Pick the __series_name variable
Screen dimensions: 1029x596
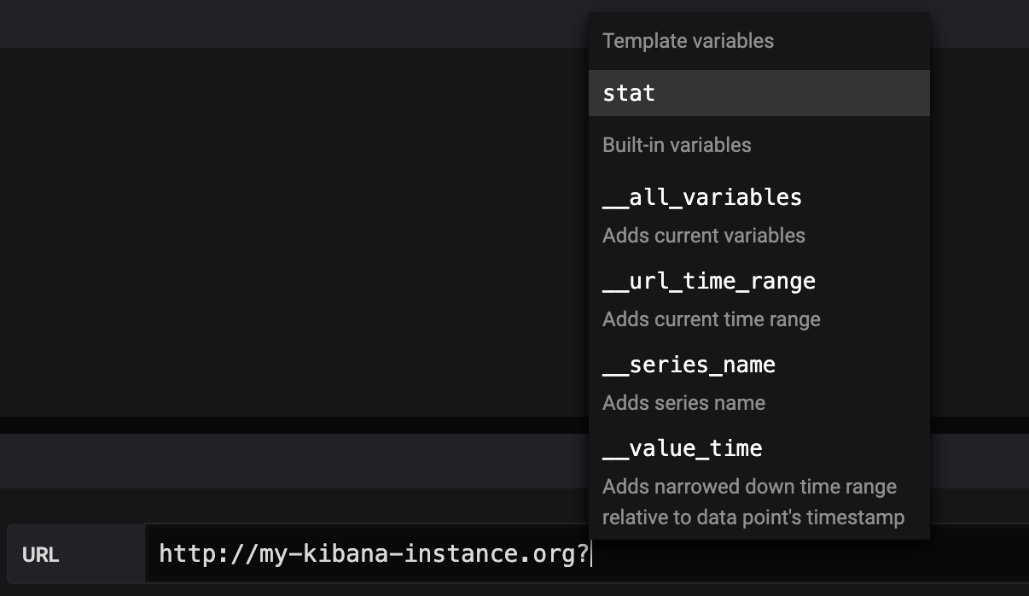pos(689,365)
